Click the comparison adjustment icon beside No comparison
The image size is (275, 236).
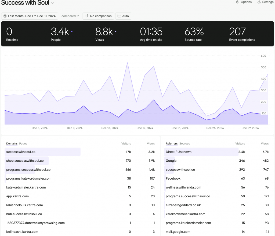86,16
